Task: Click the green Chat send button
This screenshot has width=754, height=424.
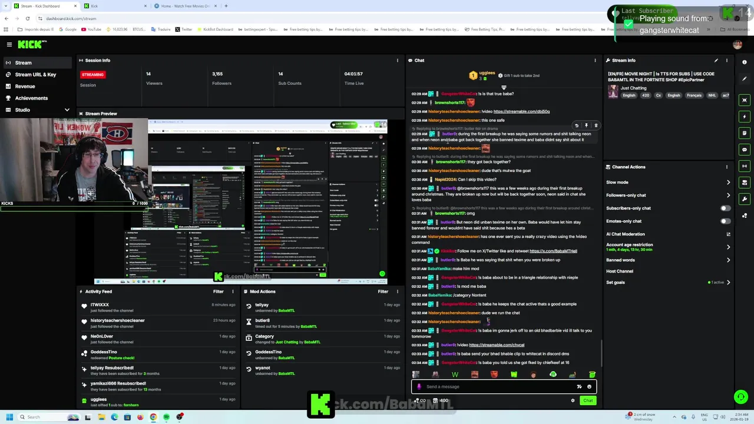Action: pyautogui.click(x=588, y=401)
